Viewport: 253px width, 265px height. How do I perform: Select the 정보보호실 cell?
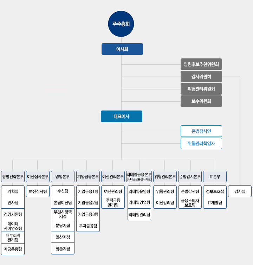point(215,191)
